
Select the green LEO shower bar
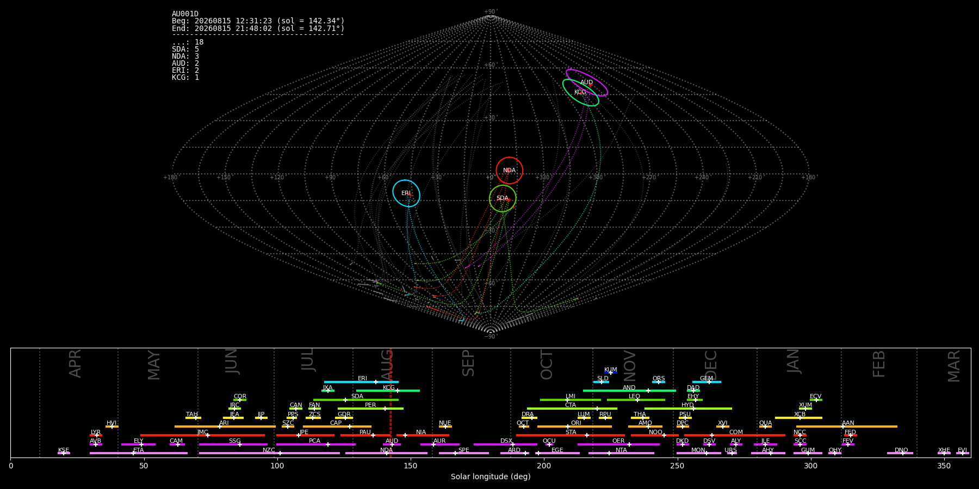coord(636,400)
